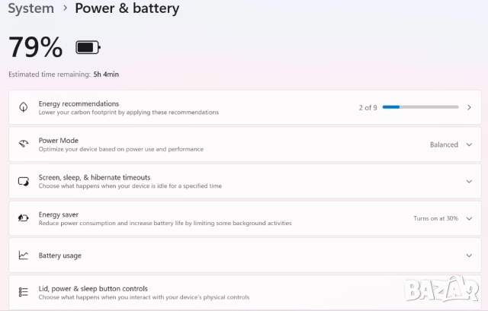
Task: Click the Energy recommendations leaf icon
Action: coord(24,107)
